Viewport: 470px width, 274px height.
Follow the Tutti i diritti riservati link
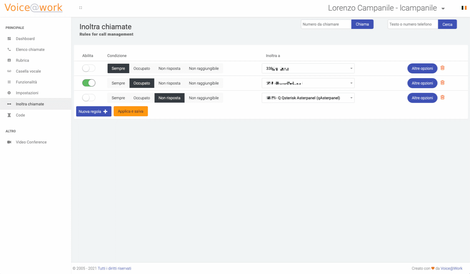[x=114, y=268]
